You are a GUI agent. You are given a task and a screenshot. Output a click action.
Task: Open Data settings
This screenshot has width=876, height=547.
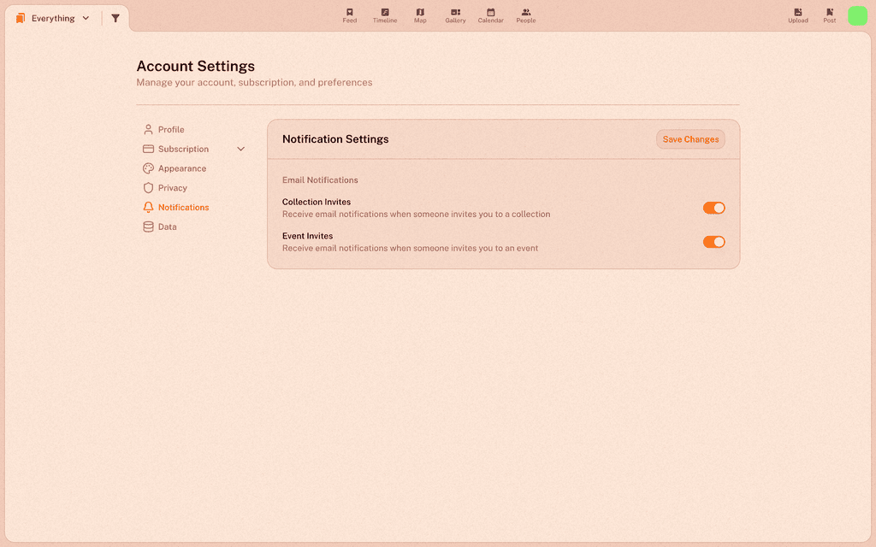coord(167,226)
